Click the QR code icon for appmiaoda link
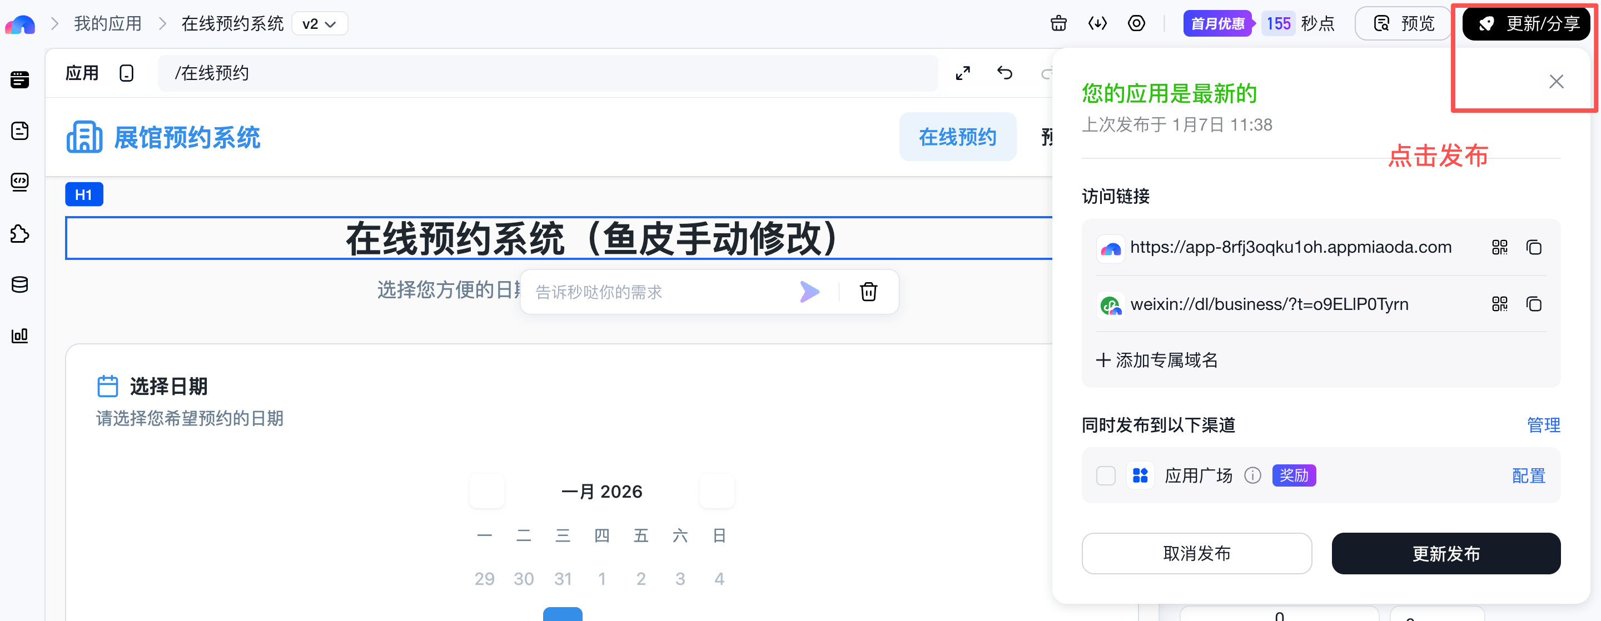Viewport: 1601px width, 621px height. pos(1499,248)
